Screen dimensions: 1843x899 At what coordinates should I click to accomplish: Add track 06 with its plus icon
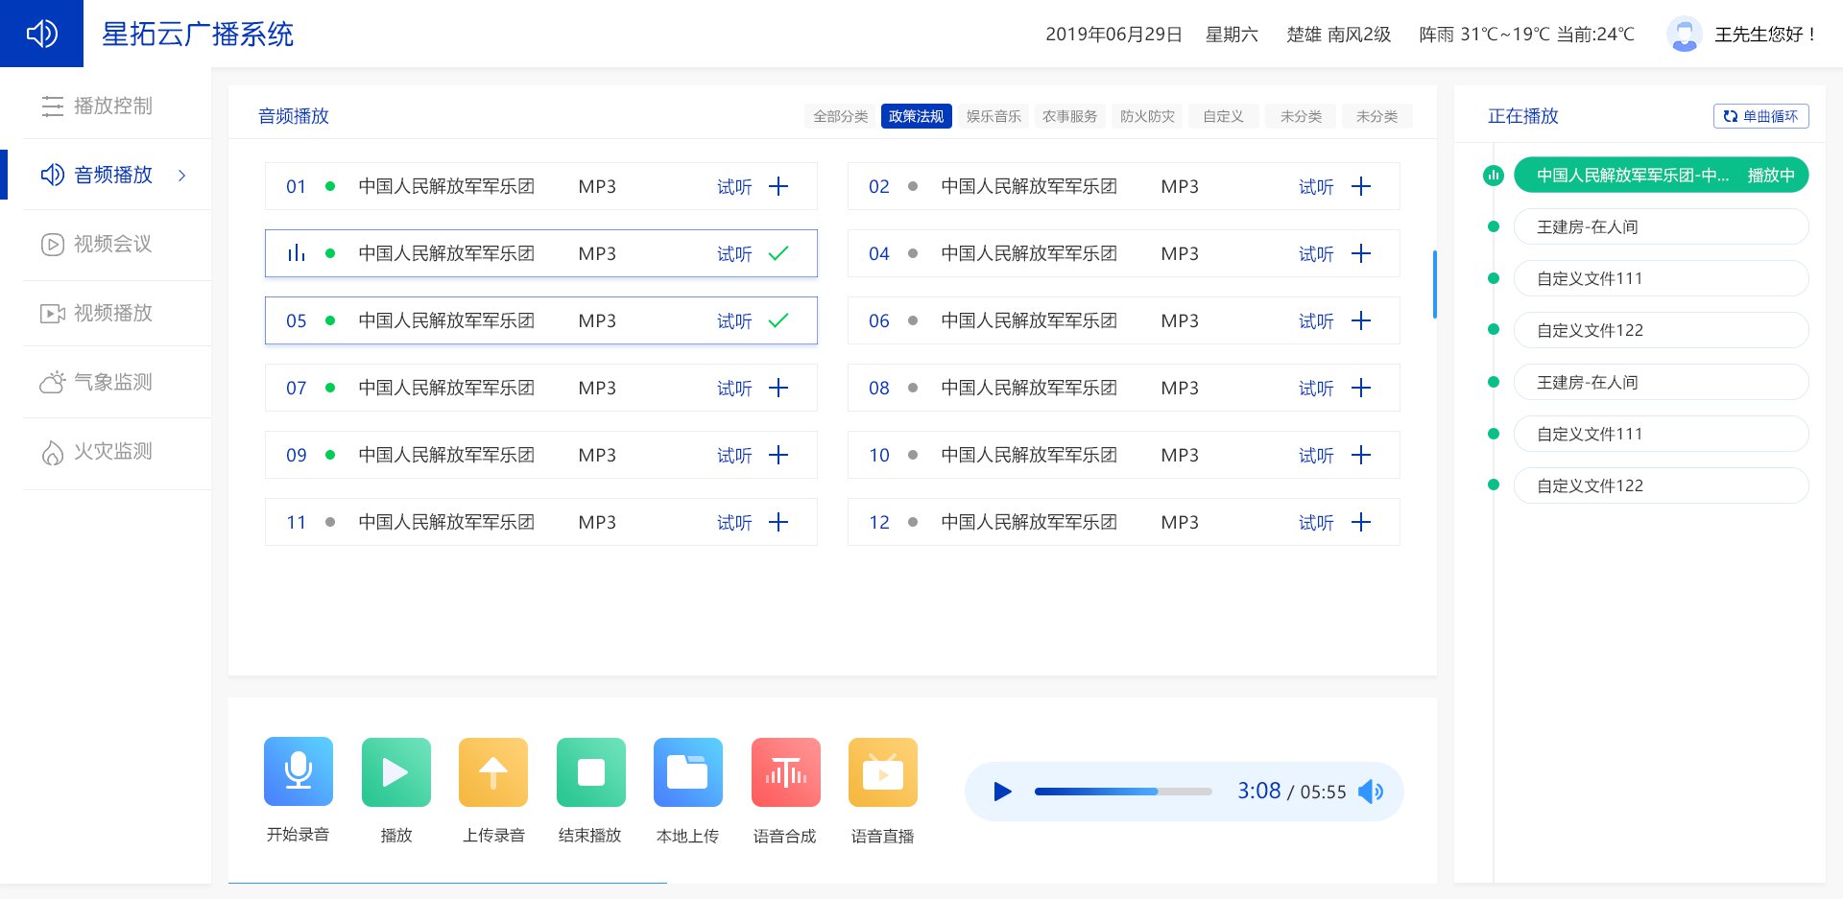1361,320
